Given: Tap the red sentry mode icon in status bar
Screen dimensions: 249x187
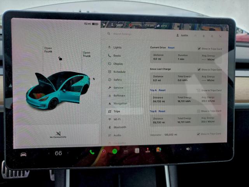Looking at the screenshot, I should pos(131,25).
